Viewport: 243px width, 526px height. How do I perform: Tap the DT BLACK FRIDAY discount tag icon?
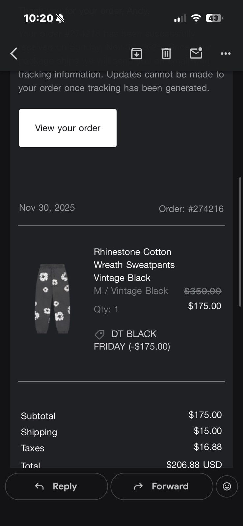point(99,334)
